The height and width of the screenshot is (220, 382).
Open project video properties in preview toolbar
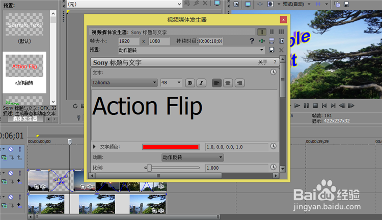point(236,4)
